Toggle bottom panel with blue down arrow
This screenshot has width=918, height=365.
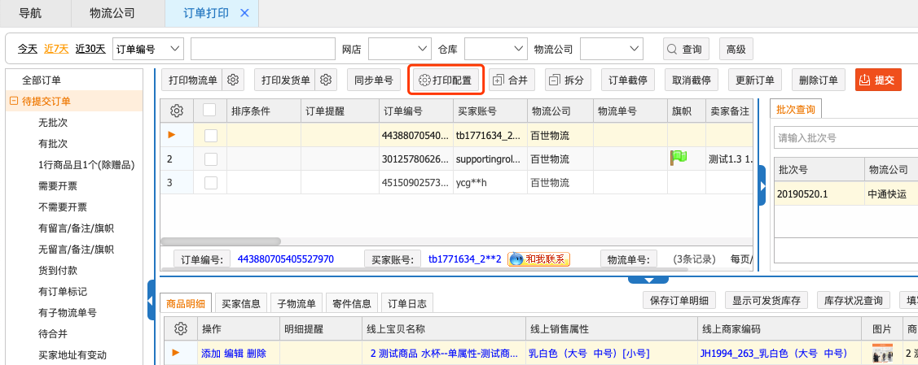tap(648, 280)
